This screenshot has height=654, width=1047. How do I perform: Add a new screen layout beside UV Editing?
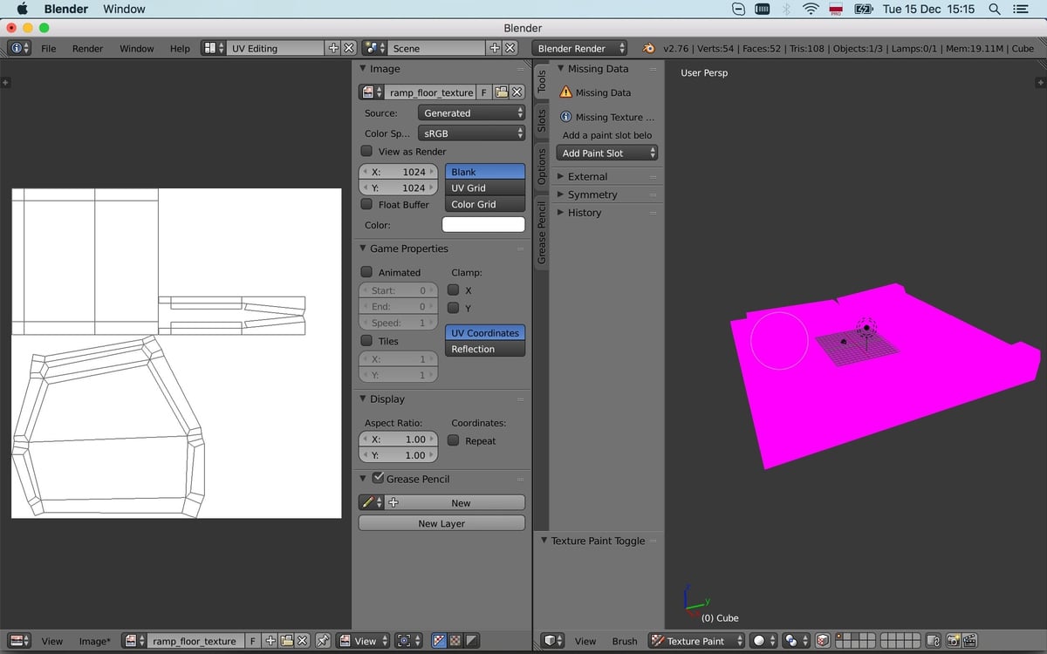[334, 48]
